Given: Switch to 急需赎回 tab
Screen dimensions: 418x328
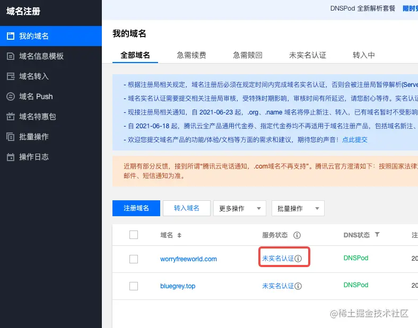Looking at the screenshot, I should (x=248, y=55).
